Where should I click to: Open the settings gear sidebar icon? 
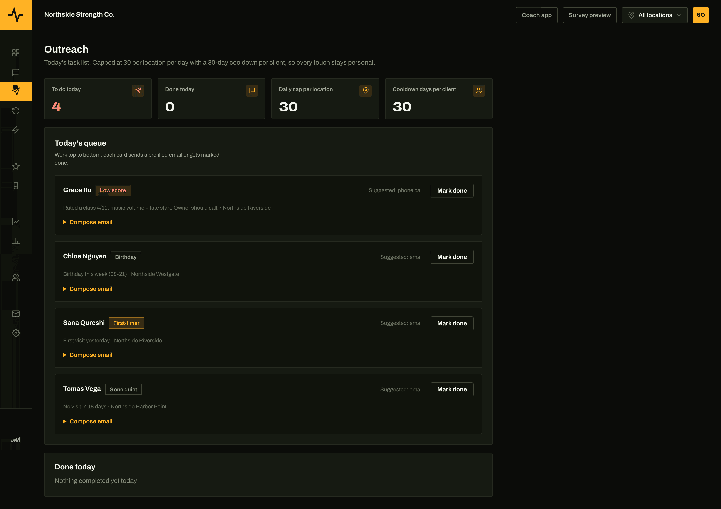16,333
